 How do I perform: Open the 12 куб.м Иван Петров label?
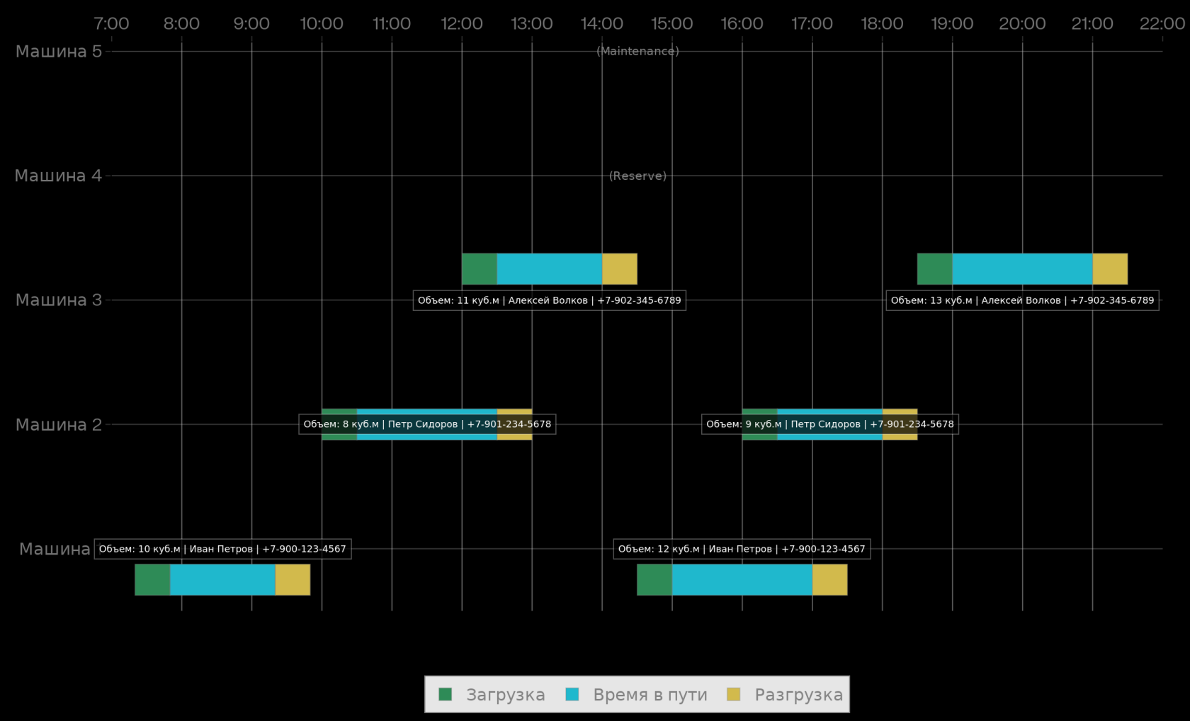pyautogui.click(x=742, y=549)
